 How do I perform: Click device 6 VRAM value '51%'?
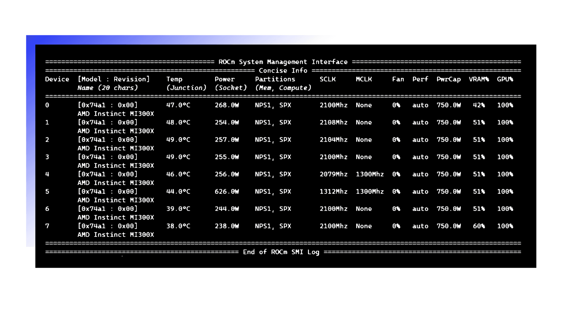point(479,209)
